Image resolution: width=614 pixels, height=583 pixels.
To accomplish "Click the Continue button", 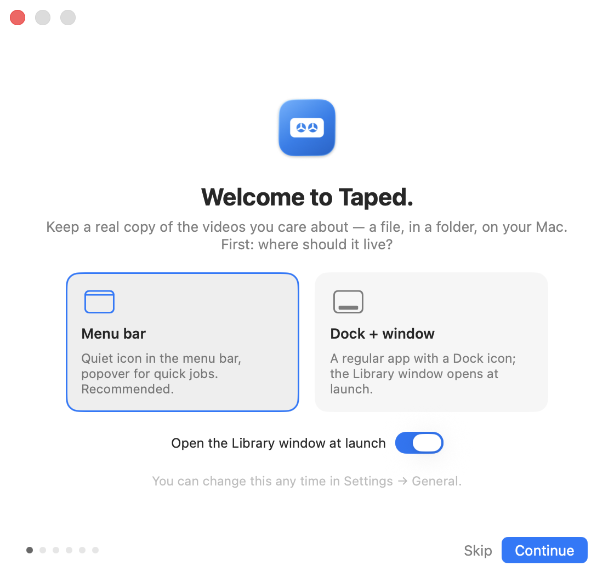I will tap(544, 550).
